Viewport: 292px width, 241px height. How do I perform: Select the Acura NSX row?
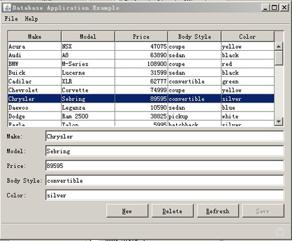[141, 47]
